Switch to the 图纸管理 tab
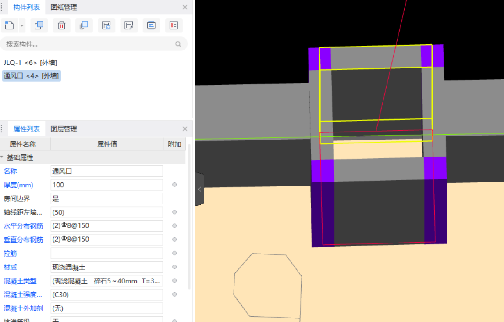The width and height of the screenshot is (504, 322). [x=64, y=7]
